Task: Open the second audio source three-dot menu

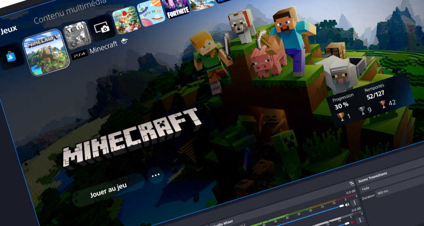Action: pos(360,220)
